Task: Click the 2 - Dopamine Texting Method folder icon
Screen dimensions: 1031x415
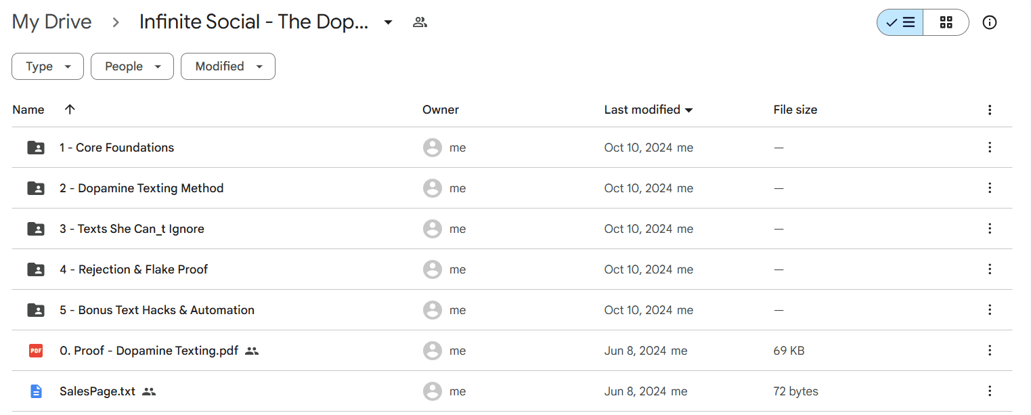Action: point(36,188)
